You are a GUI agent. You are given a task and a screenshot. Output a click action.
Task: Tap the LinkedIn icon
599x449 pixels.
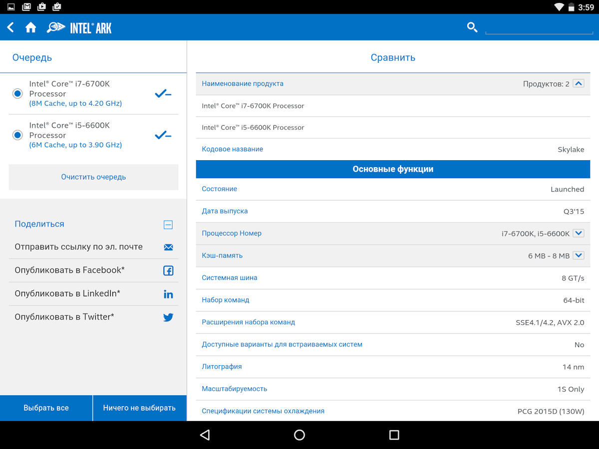pos(168,294)
